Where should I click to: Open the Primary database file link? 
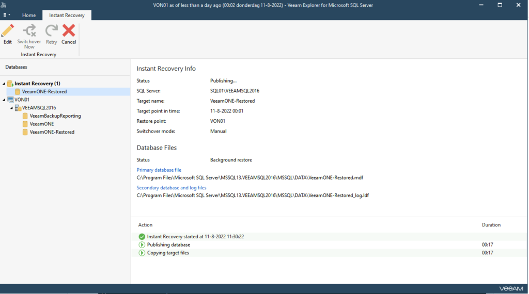point(159,170)
